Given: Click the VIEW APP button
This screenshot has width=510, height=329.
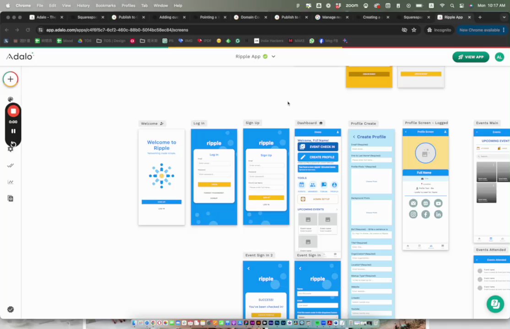Looking at the screenshot, I should pyautogui.click(x=471, y=57).
